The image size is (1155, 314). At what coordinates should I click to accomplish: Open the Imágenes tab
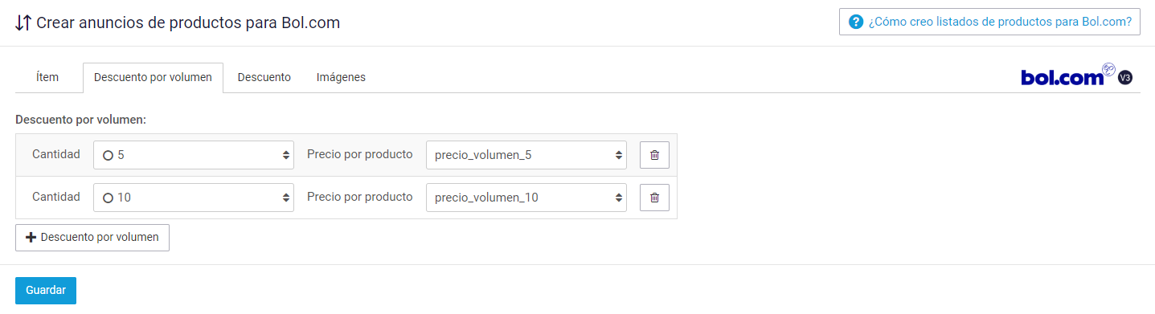click(341, 77)
